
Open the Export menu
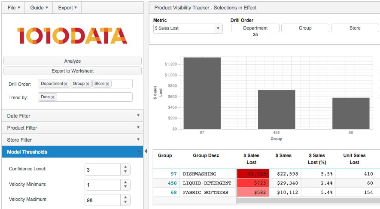[67, 8]
